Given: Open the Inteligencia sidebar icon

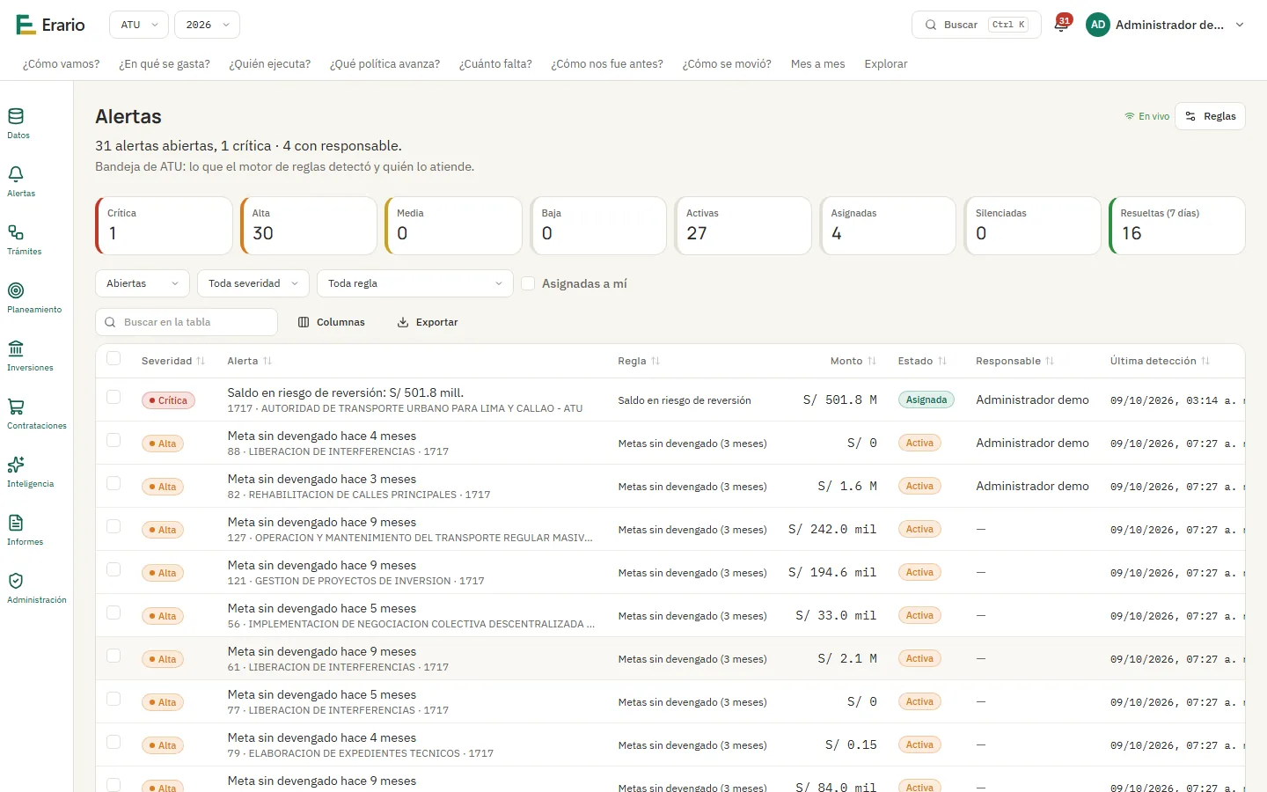Looking at the screenshot, I should point(30,472).
